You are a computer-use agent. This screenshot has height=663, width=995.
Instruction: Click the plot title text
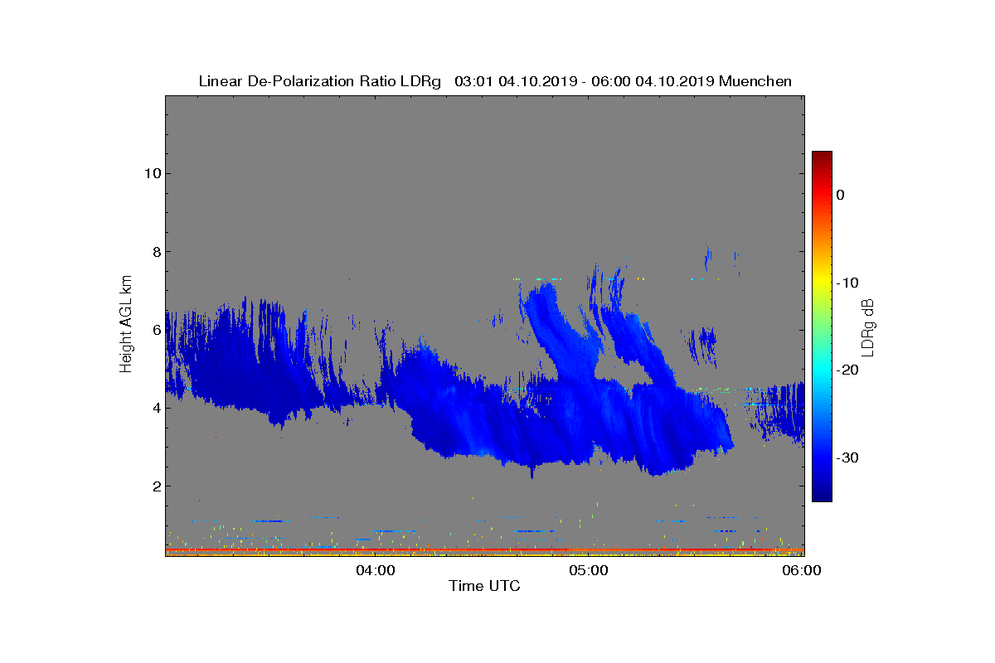click(x=495, y=81)
